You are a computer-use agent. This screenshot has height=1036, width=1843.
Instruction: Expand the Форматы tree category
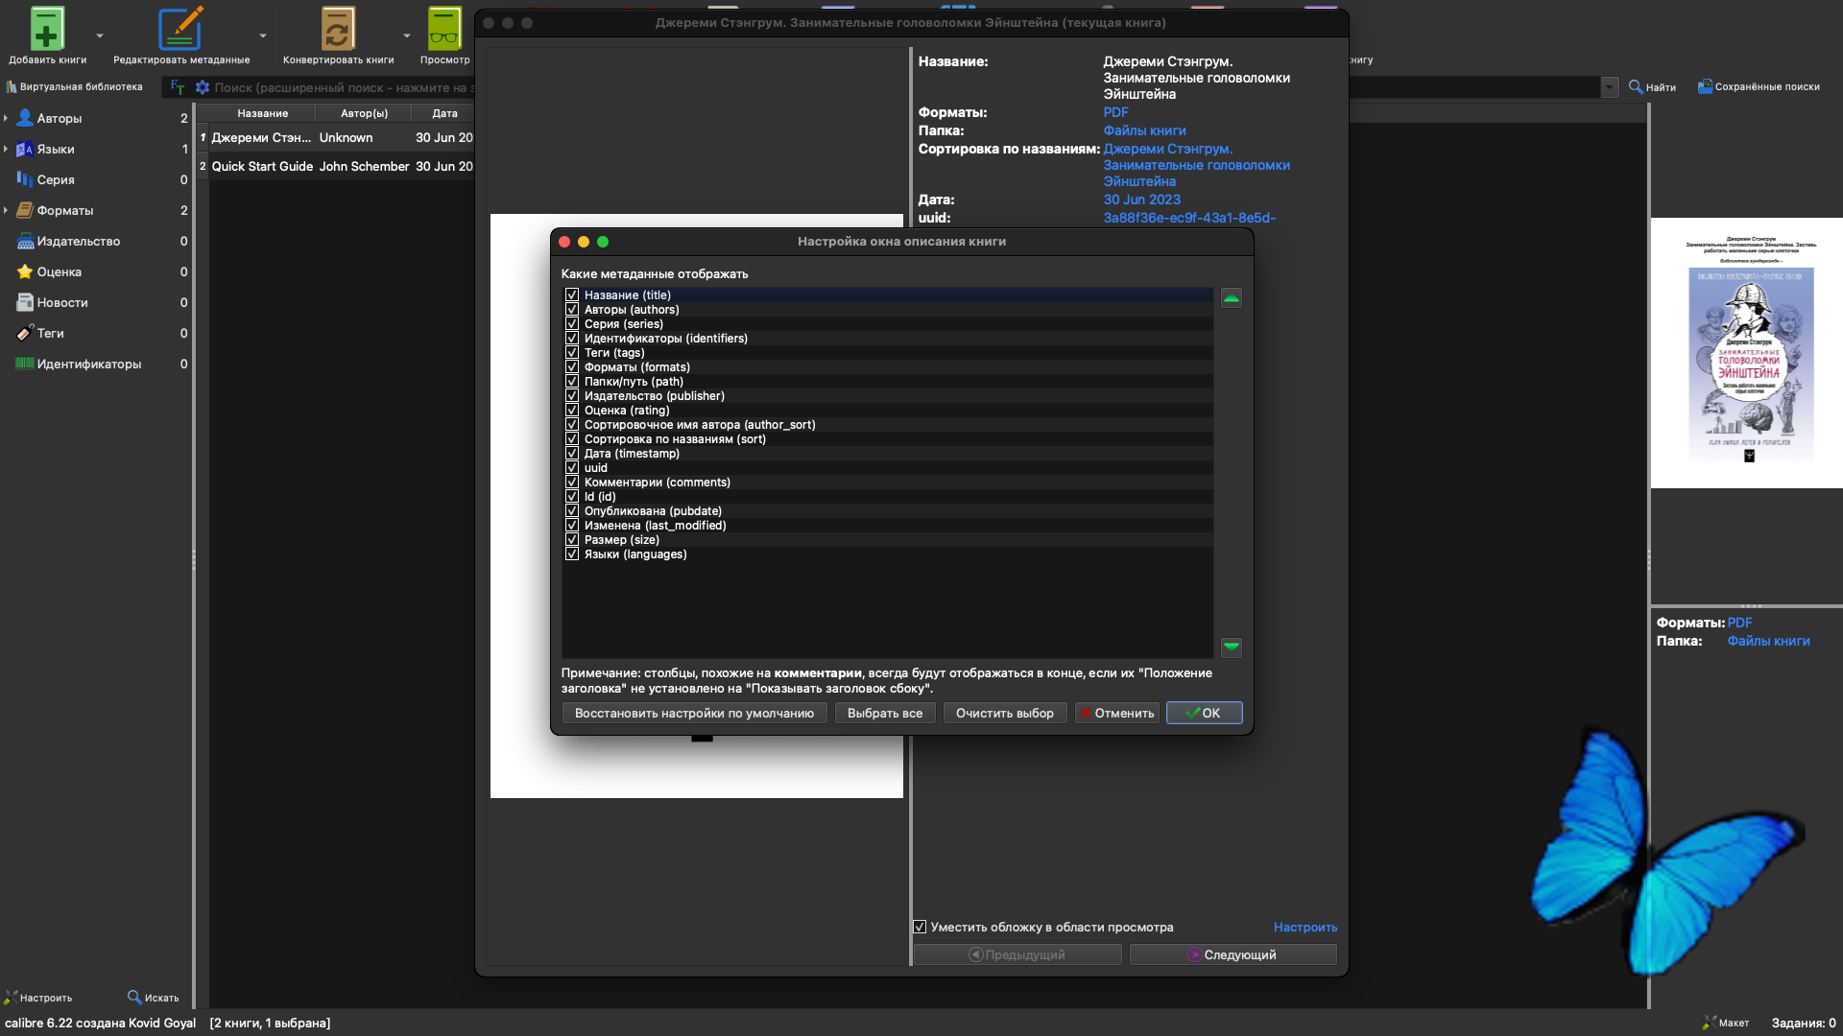(x=6, y=211)
